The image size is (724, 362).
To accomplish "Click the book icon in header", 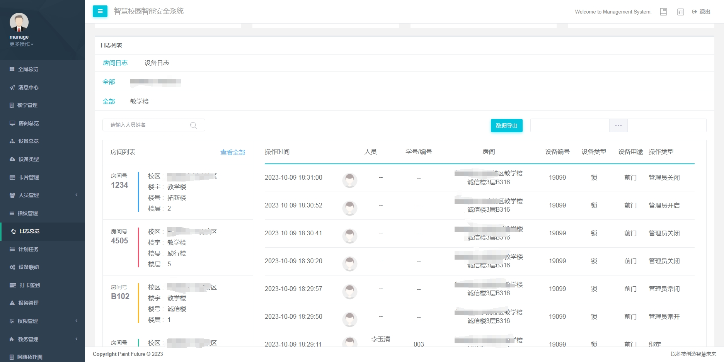I will click(663, 12).
